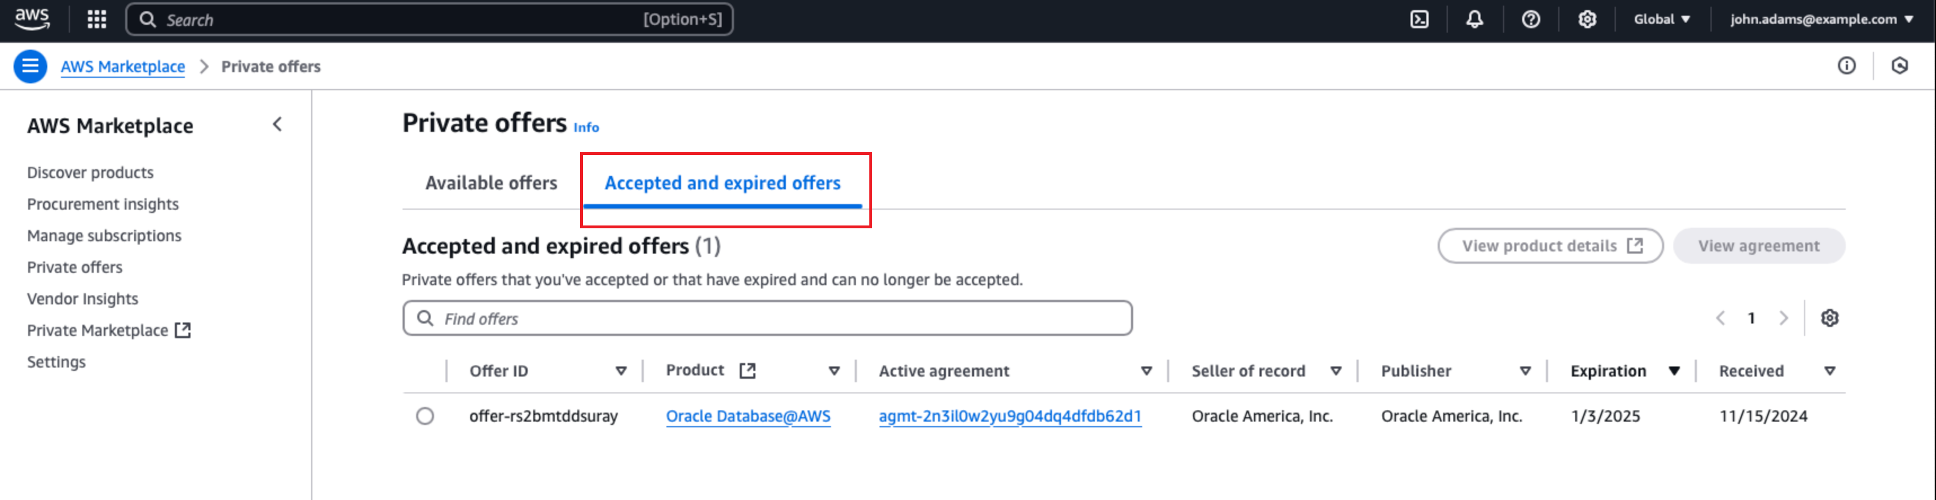Toggle the side navigation hamburger menu
This screenshot has width=1936, height=500.
[x=30, y=66]
